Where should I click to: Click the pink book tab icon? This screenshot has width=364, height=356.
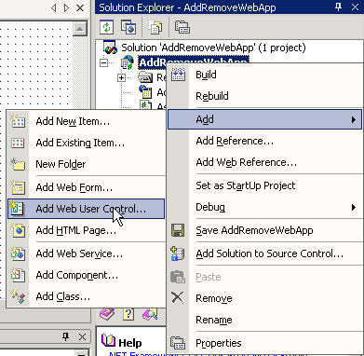pyautogui.click(x=107, y=314)
